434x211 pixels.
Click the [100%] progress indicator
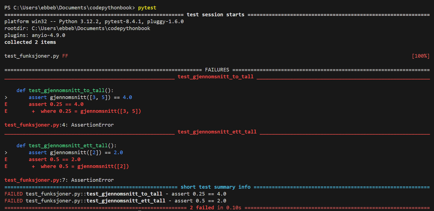click(x=420, y=56)
